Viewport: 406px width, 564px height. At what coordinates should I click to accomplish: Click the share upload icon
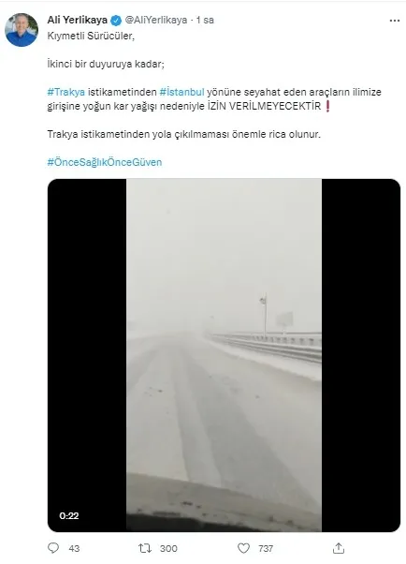pyautogui.click(x=339, y=548)
